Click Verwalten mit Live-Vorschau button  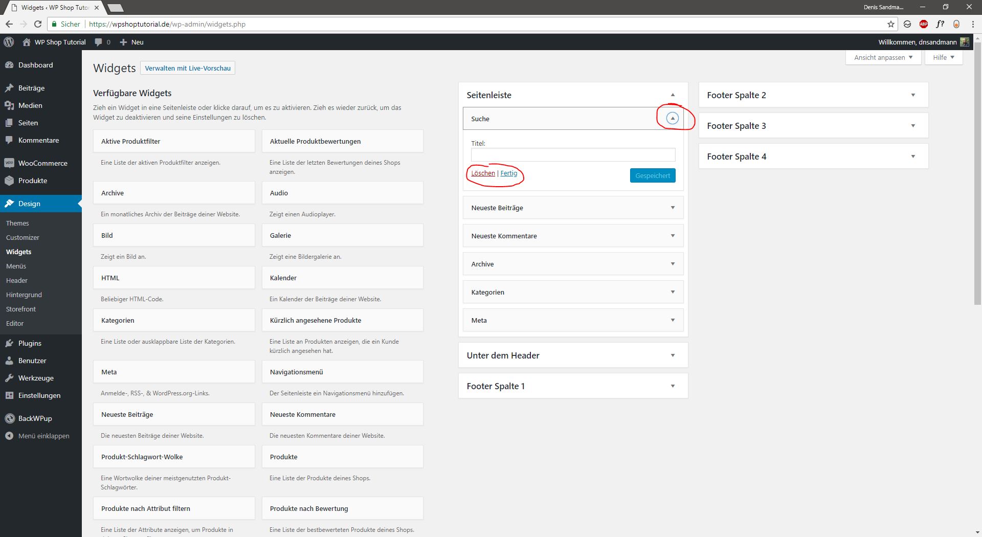188,68
